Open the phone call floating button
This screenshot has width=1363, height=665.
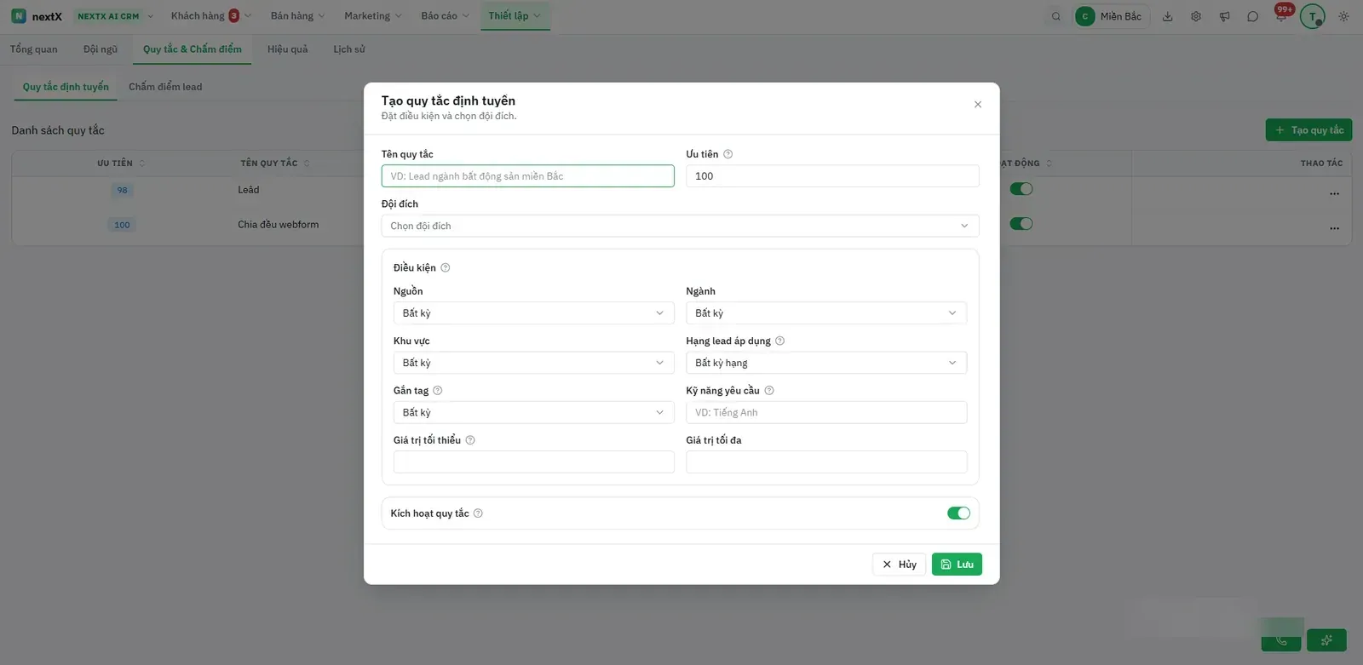pos(1281,640)
